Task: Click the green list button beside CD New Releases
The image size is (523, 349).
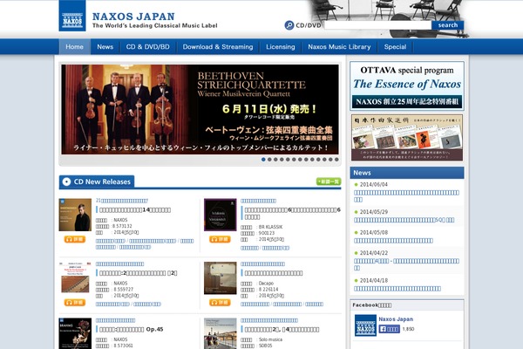Action: click(x=329, y=181)
